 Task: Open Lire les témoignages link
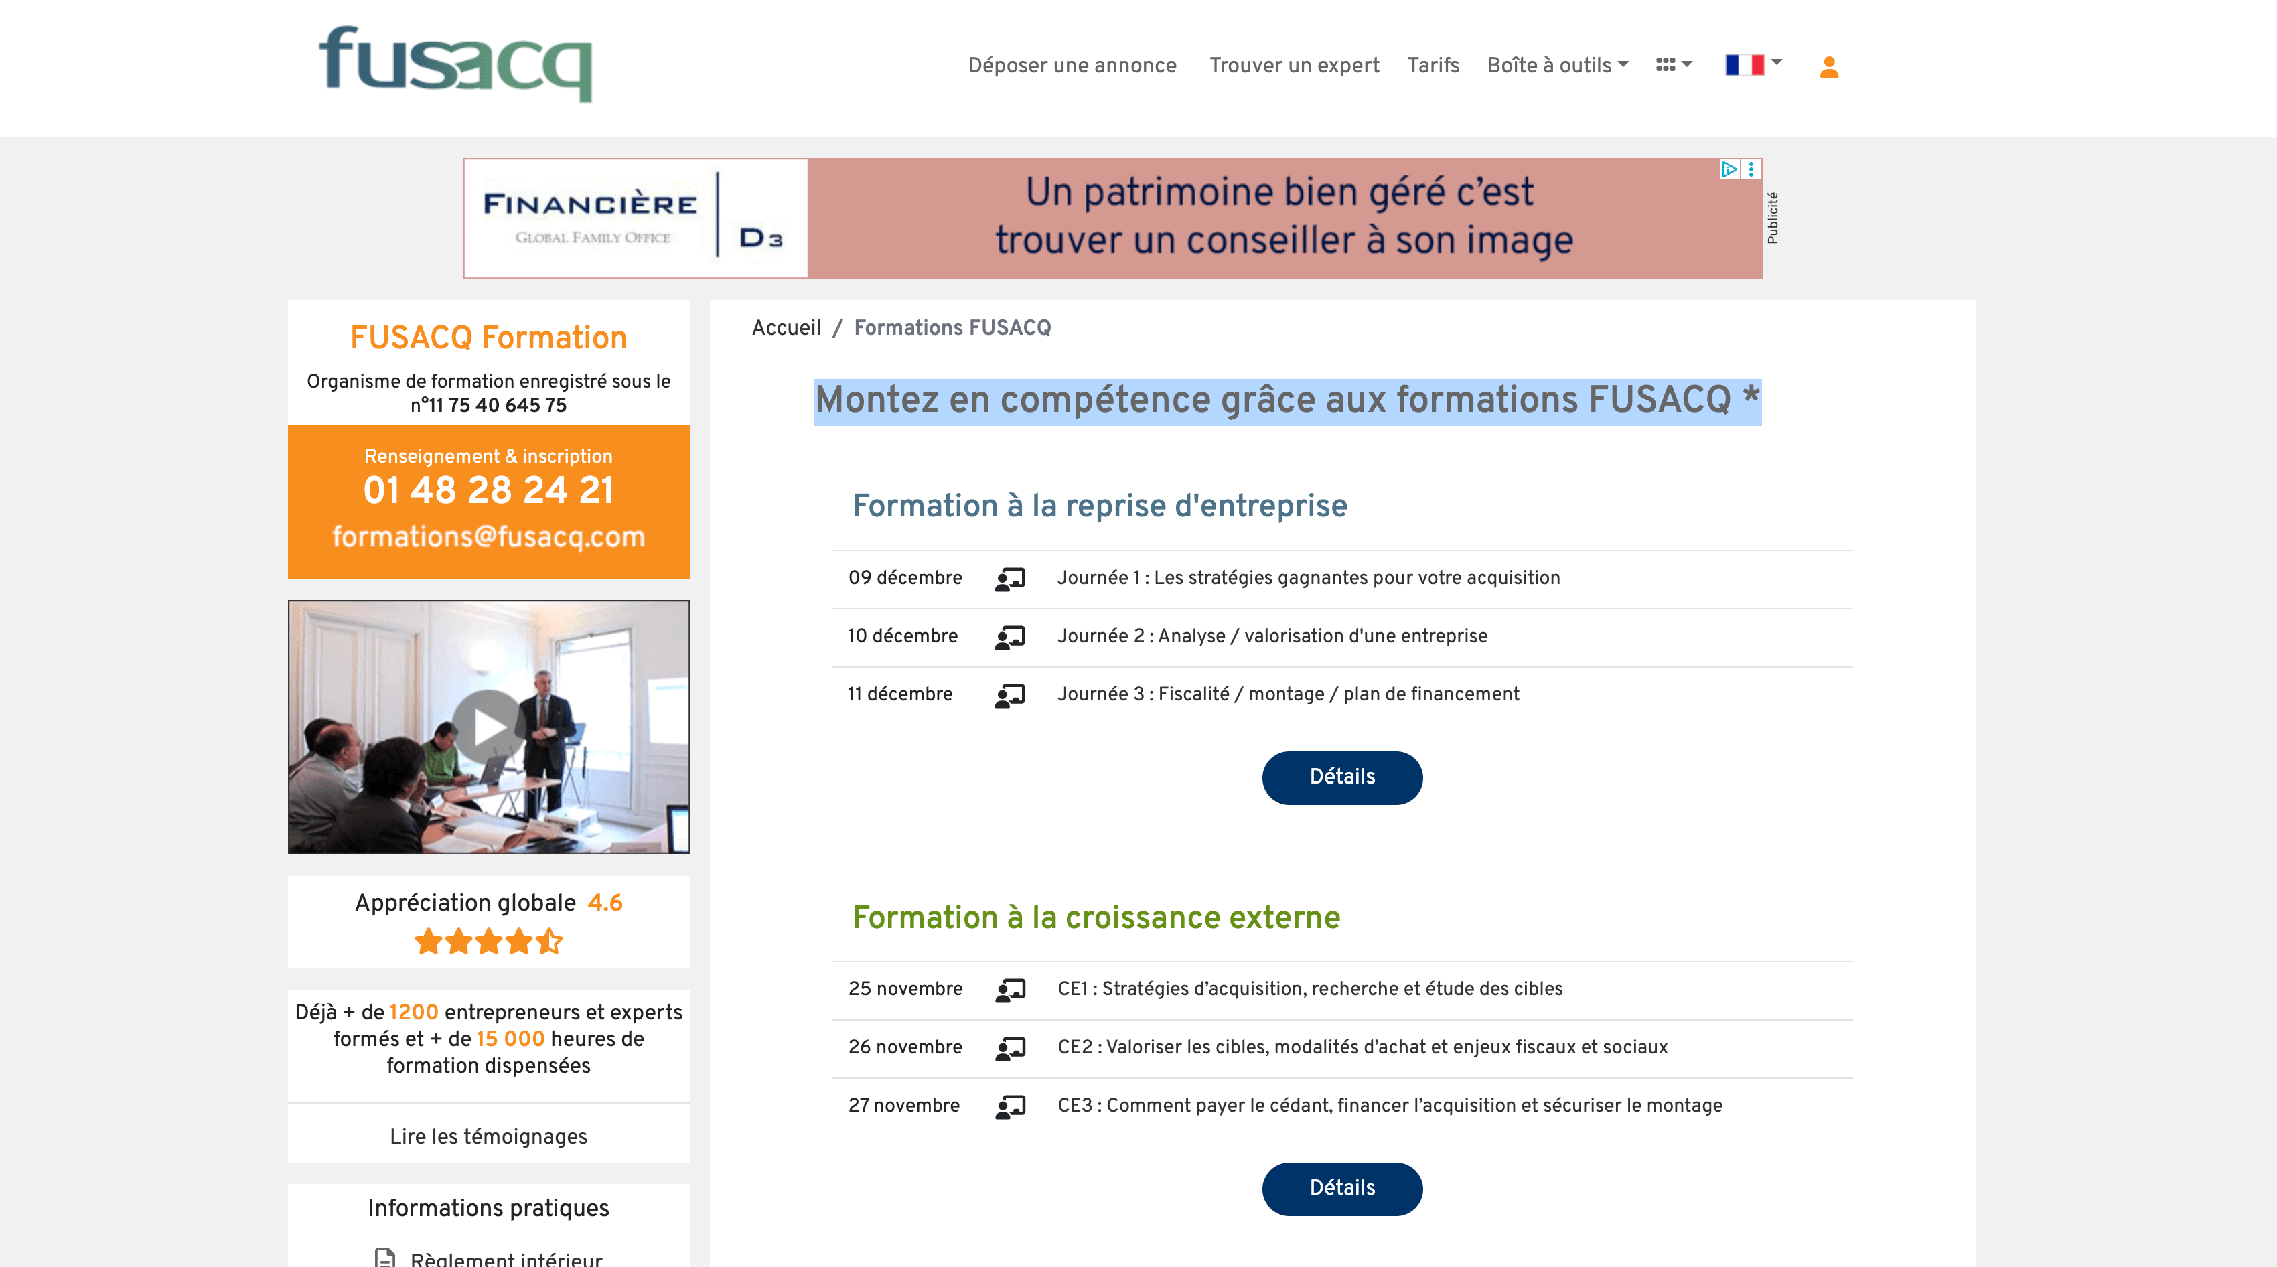pyautogui.click(x=488, y=1136)
